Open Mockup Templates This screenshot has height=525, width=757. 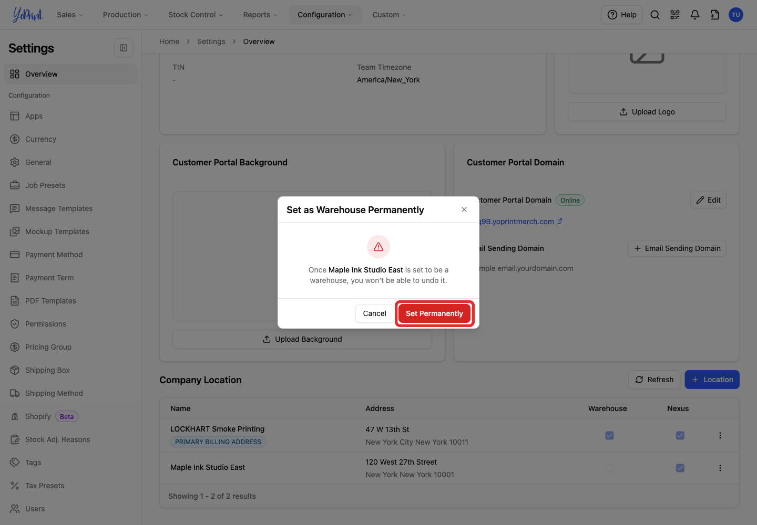pyautogui.click(x=71, y=232)
